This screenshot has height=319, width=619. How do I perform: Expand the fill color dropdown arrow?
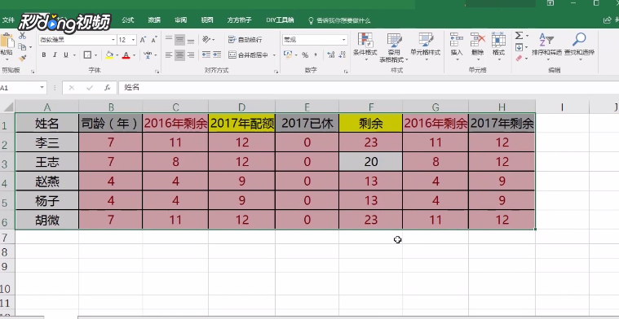click(x=117, y=55)
